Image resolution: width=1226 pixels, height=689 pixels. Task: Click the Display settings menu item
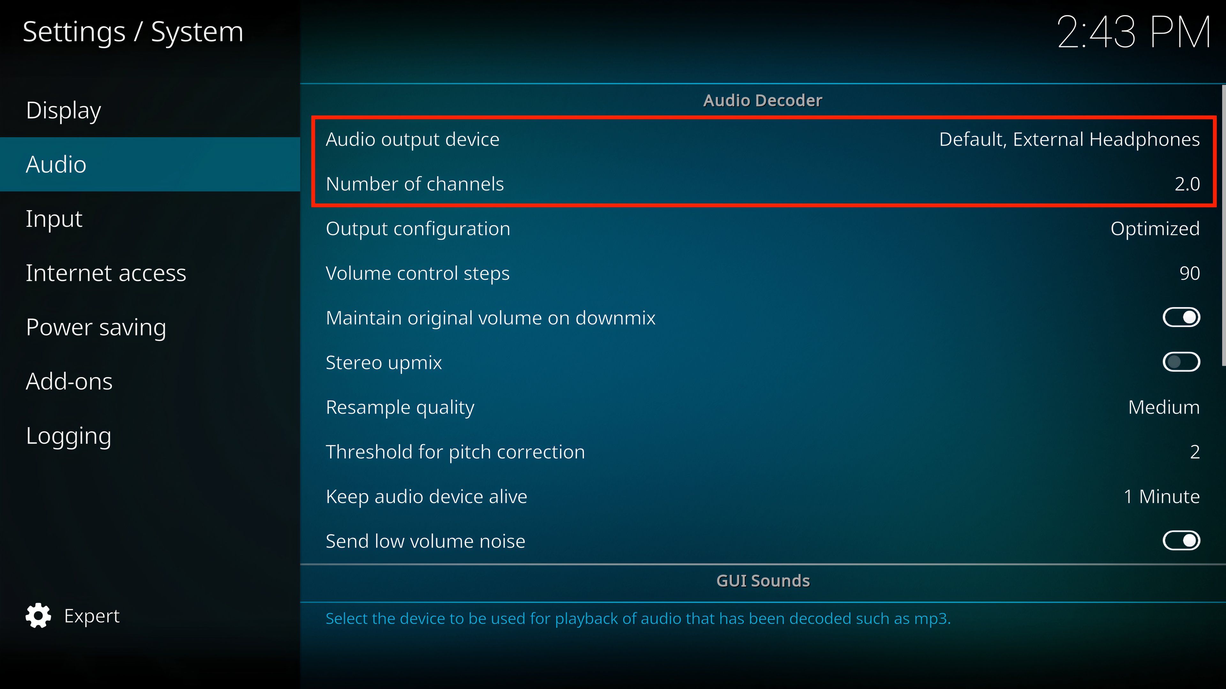point(63,110)
